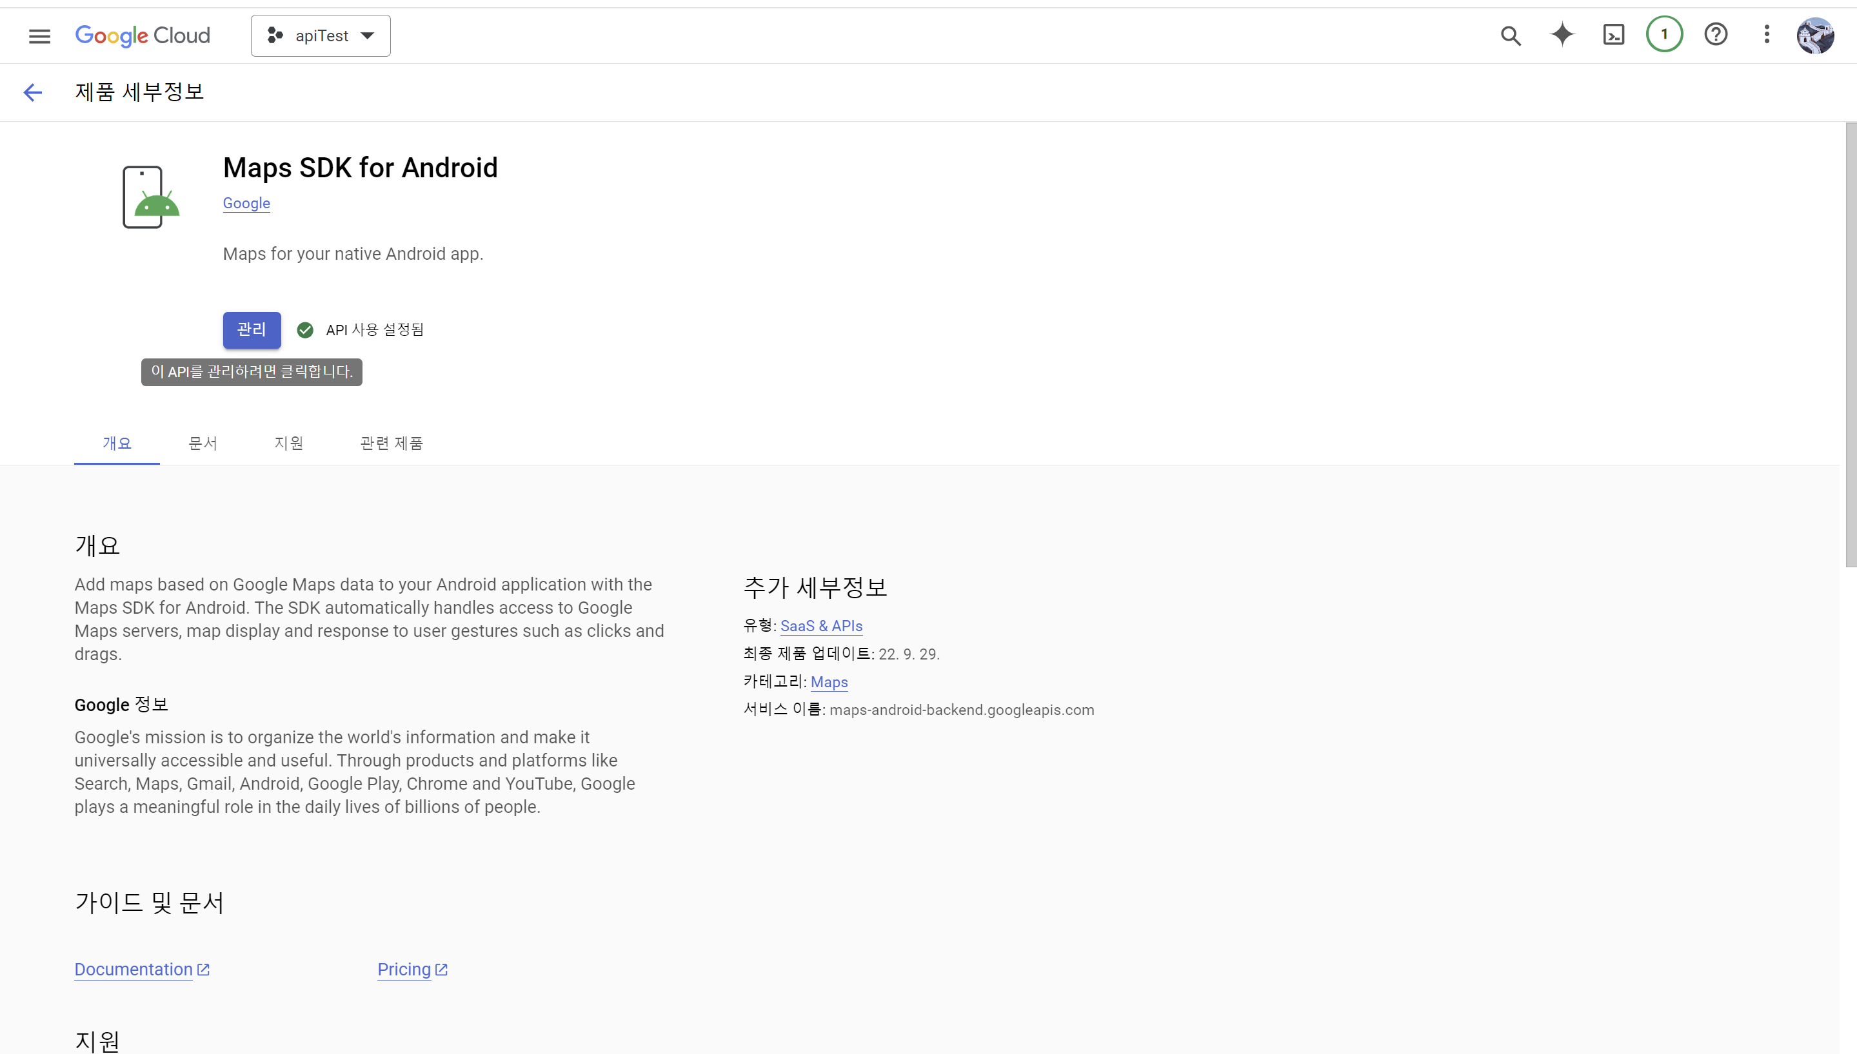
Task: Click the vertical page scrollbar thumb
Action: click(x=1851, y=344)
